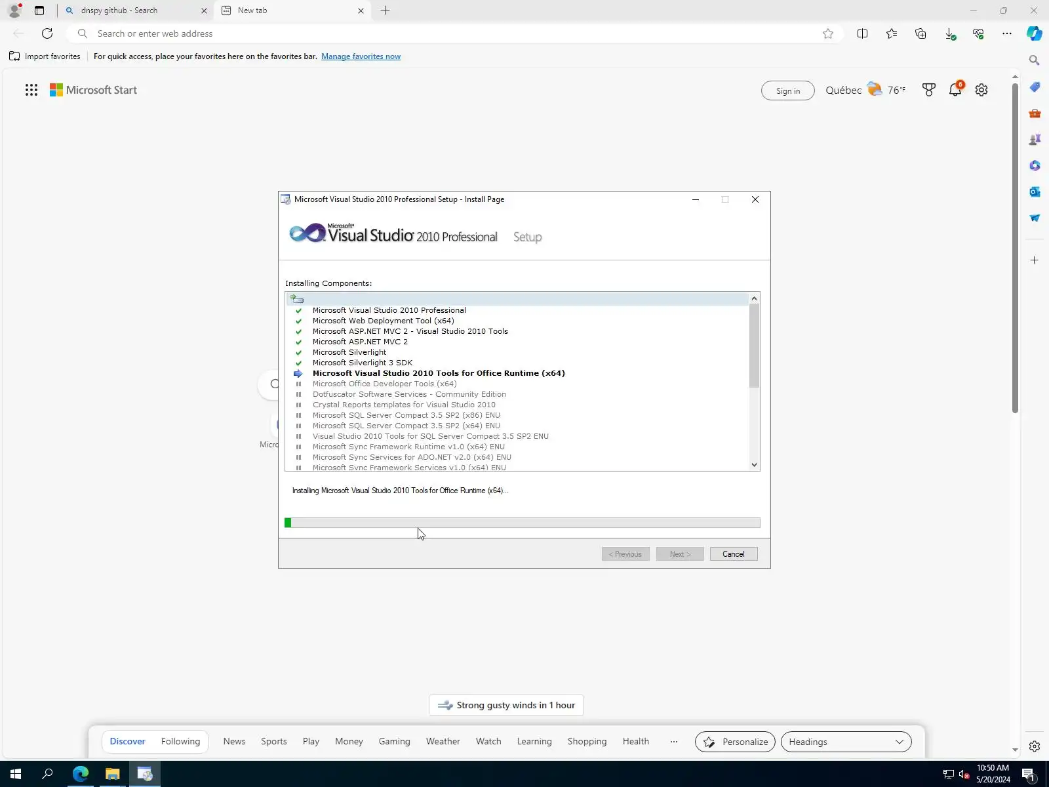Screen dimensions: 1049x787
Task: Open the Microsoft apps grid
Action: tap(31, 91)
